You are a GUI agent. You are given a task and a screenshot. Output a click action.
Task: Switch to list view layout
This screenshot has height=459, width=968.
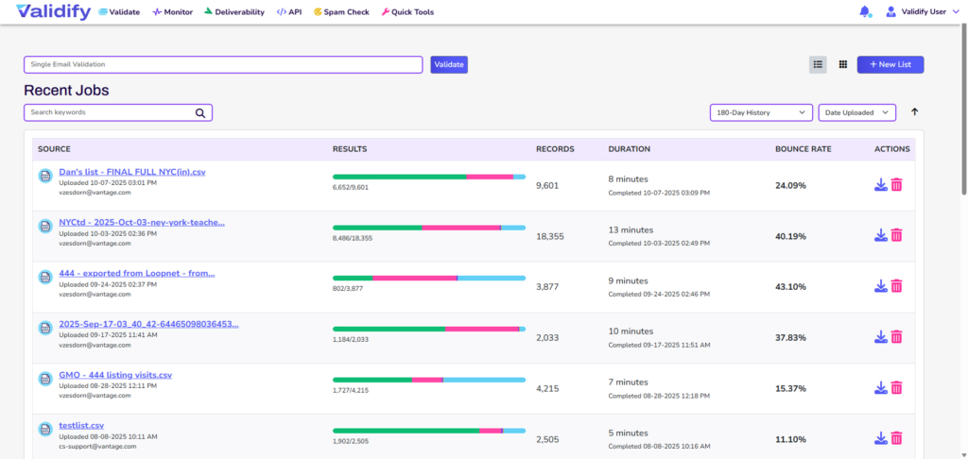(818, 64)
